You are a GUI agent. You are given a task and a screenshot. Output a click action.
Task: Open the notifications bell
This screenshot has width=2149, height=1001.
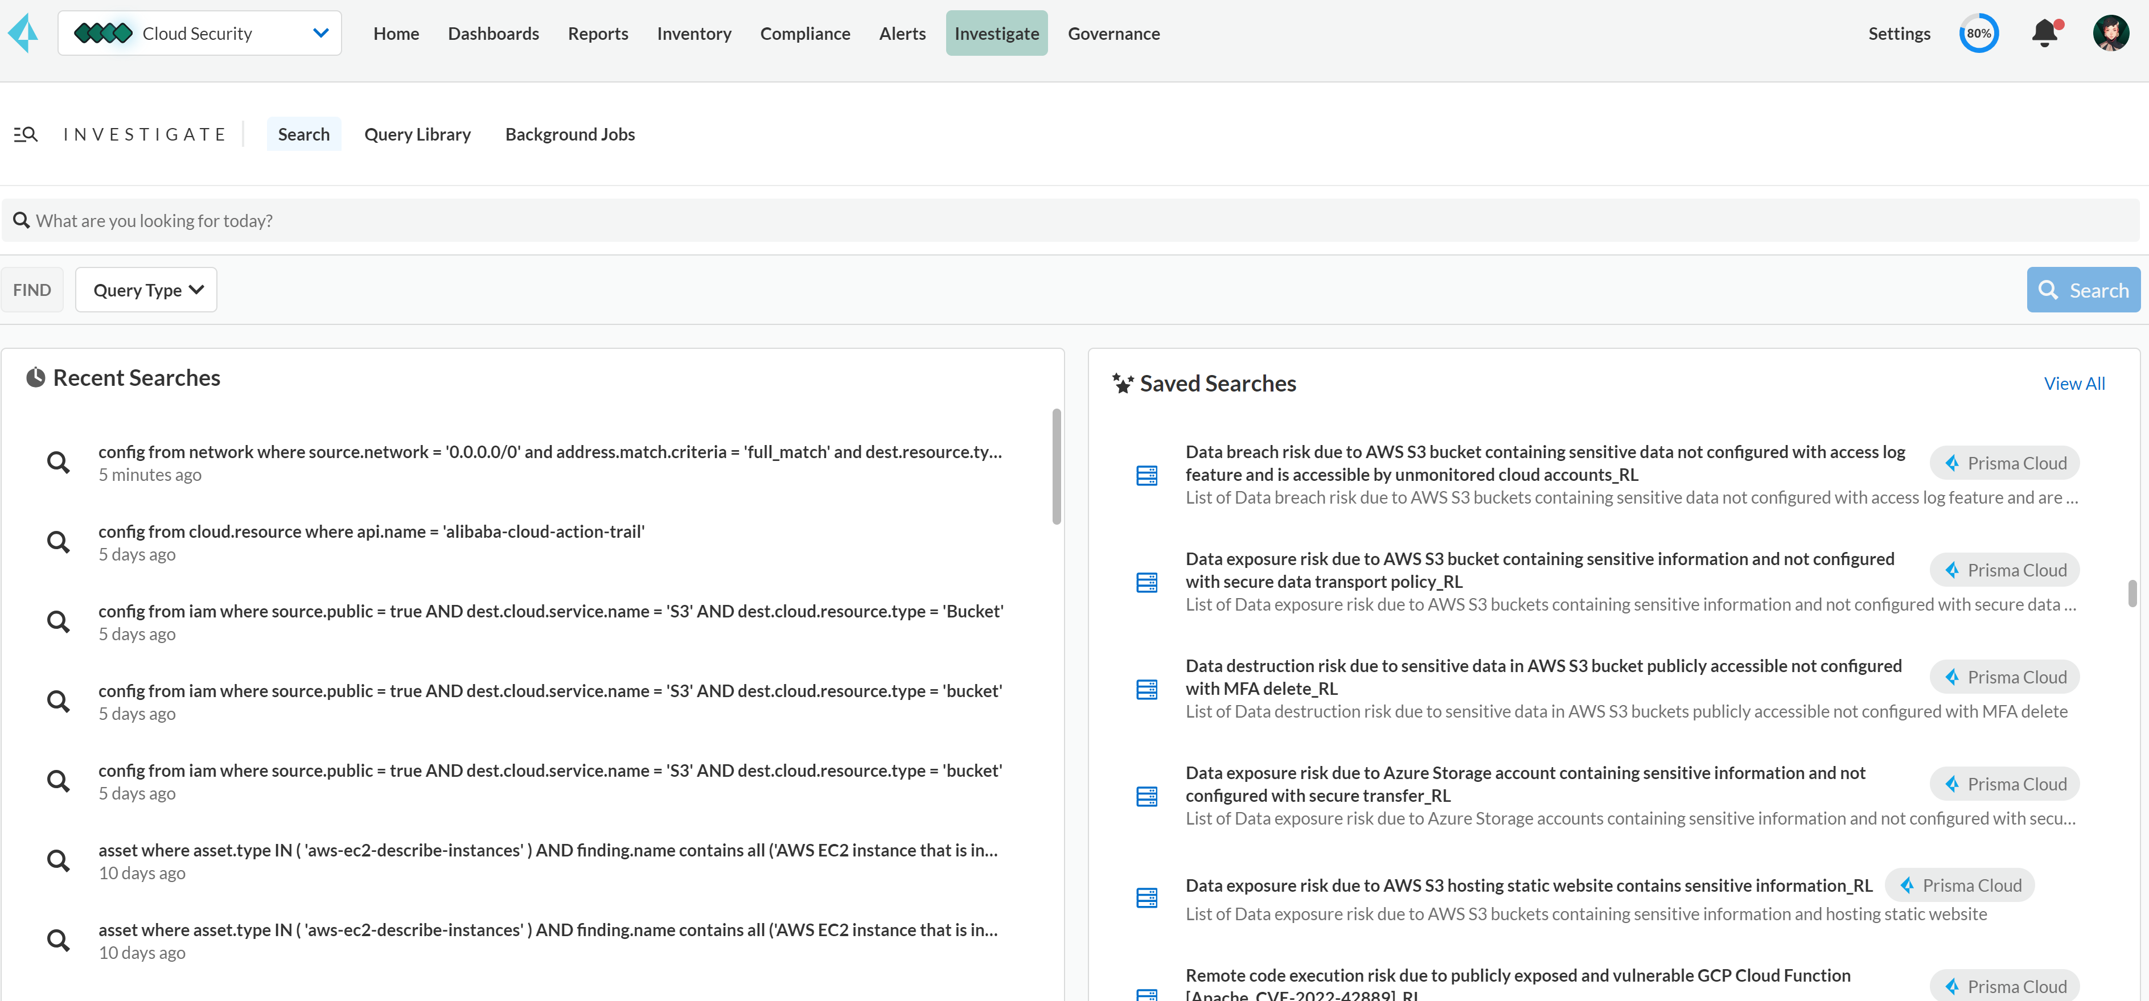pyautogui.click(x=2045, y=34)
